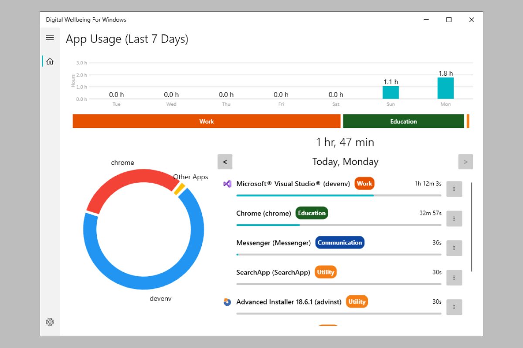Select the Home icon in the sidebar
This screenshot has height=348, width=523.
tap(50, 61)
